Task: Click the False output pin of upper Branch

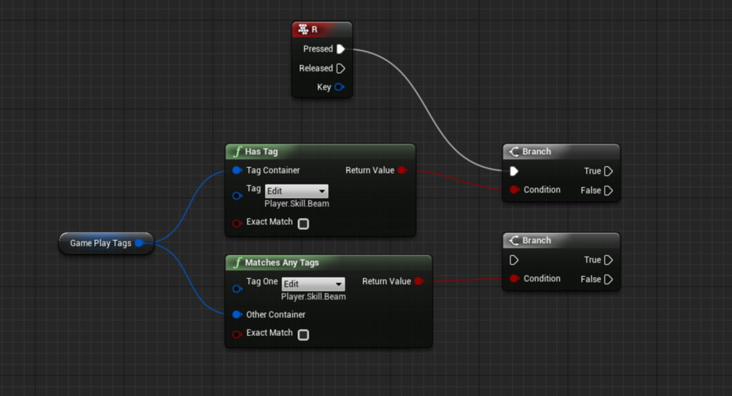Action: click(608, 191)
